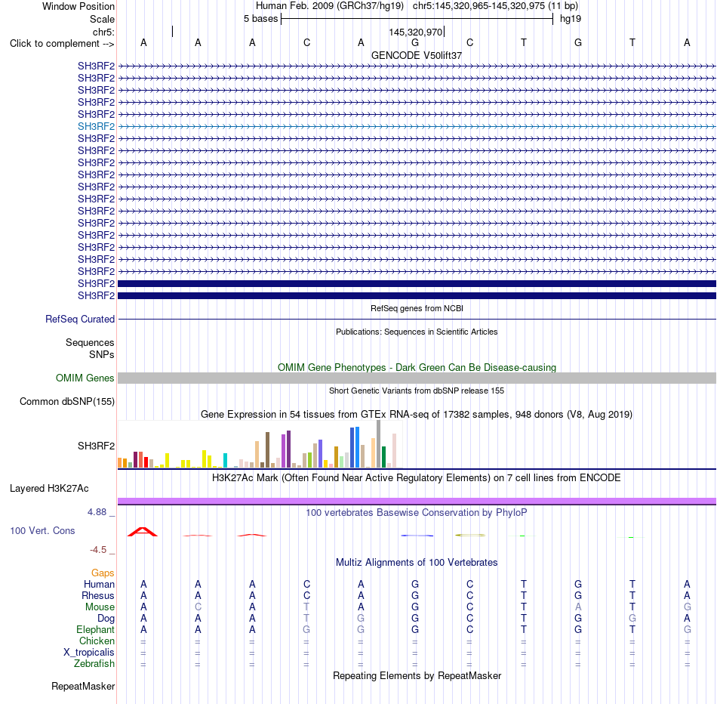
Task: Click the 145,320,970 position marker text
Action: (416, 32)
